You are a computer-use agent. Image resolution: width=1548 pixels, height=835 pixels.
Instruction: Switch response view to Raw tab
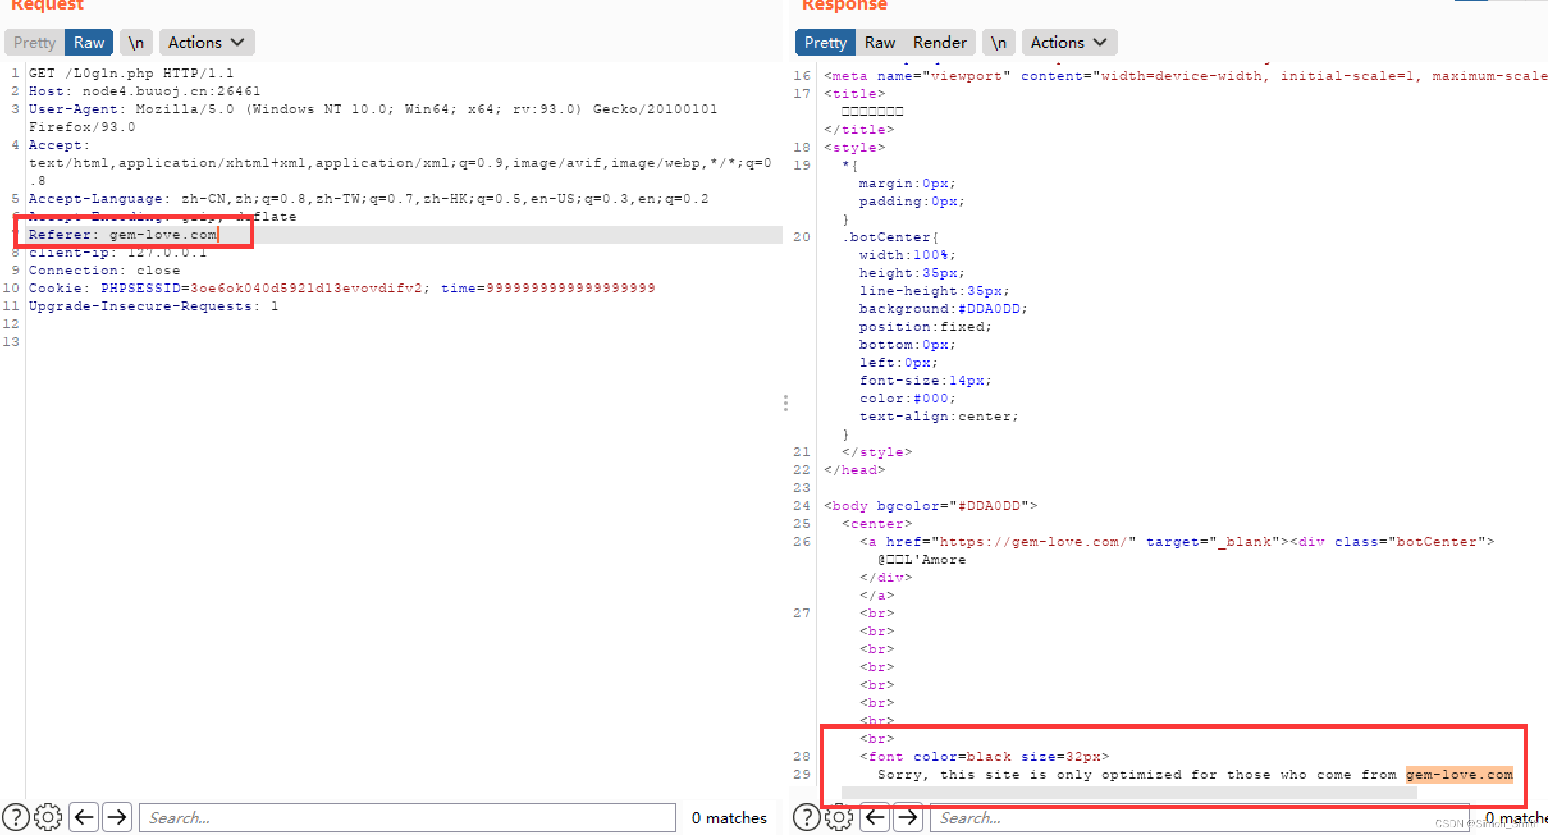click(x=880, y=43)
